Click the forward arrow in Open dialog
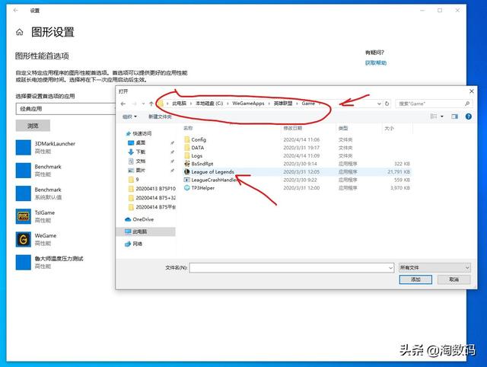This screenshot has width=487, height=367. [135, 104]
